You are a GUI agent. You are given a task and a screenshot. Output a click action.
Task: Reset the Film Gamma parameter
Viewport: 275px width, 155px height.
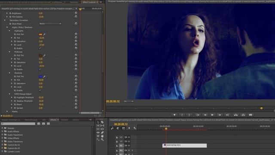point(76,16)
